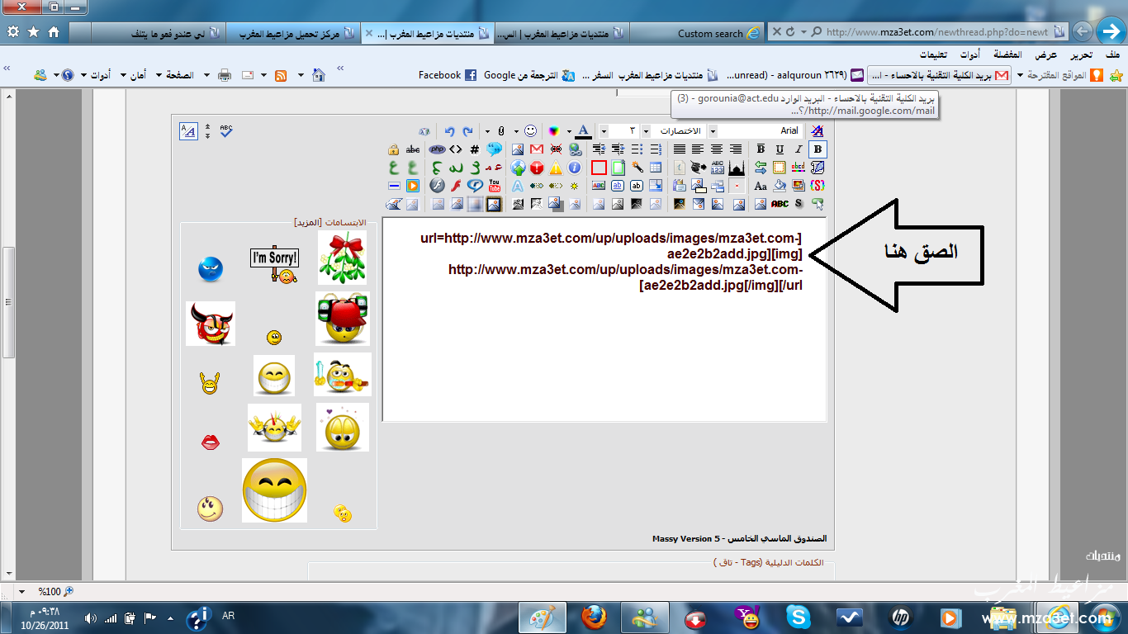Click the insert table icon
This screenshot has height=634, width=1128.
tap(656, 168)
